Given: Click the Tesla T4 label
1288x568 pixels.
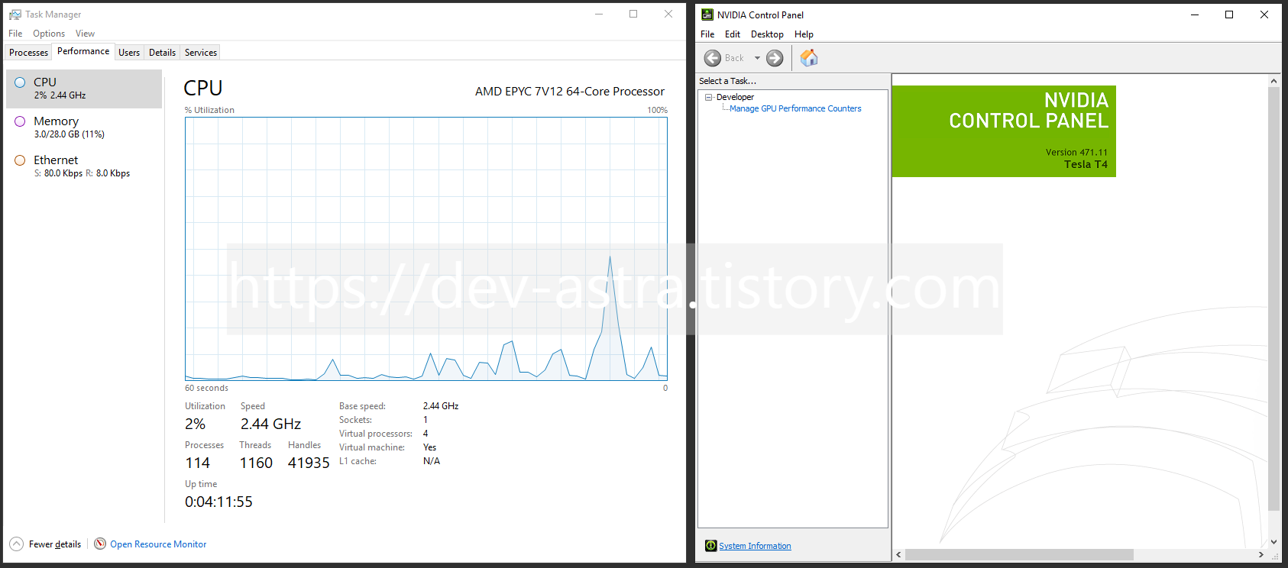Looking at the screenshot, I should tap(1086, 164).
